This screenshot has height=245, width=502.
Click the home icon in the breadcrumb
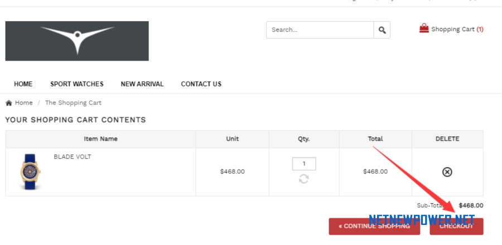(x=9, y=103)
